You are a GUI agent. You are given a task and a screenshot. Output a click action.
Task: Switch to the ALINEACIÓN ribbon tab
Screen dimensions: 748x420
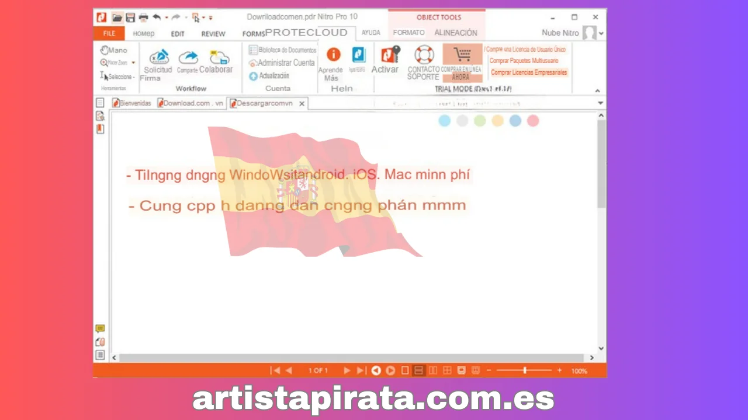456,33
